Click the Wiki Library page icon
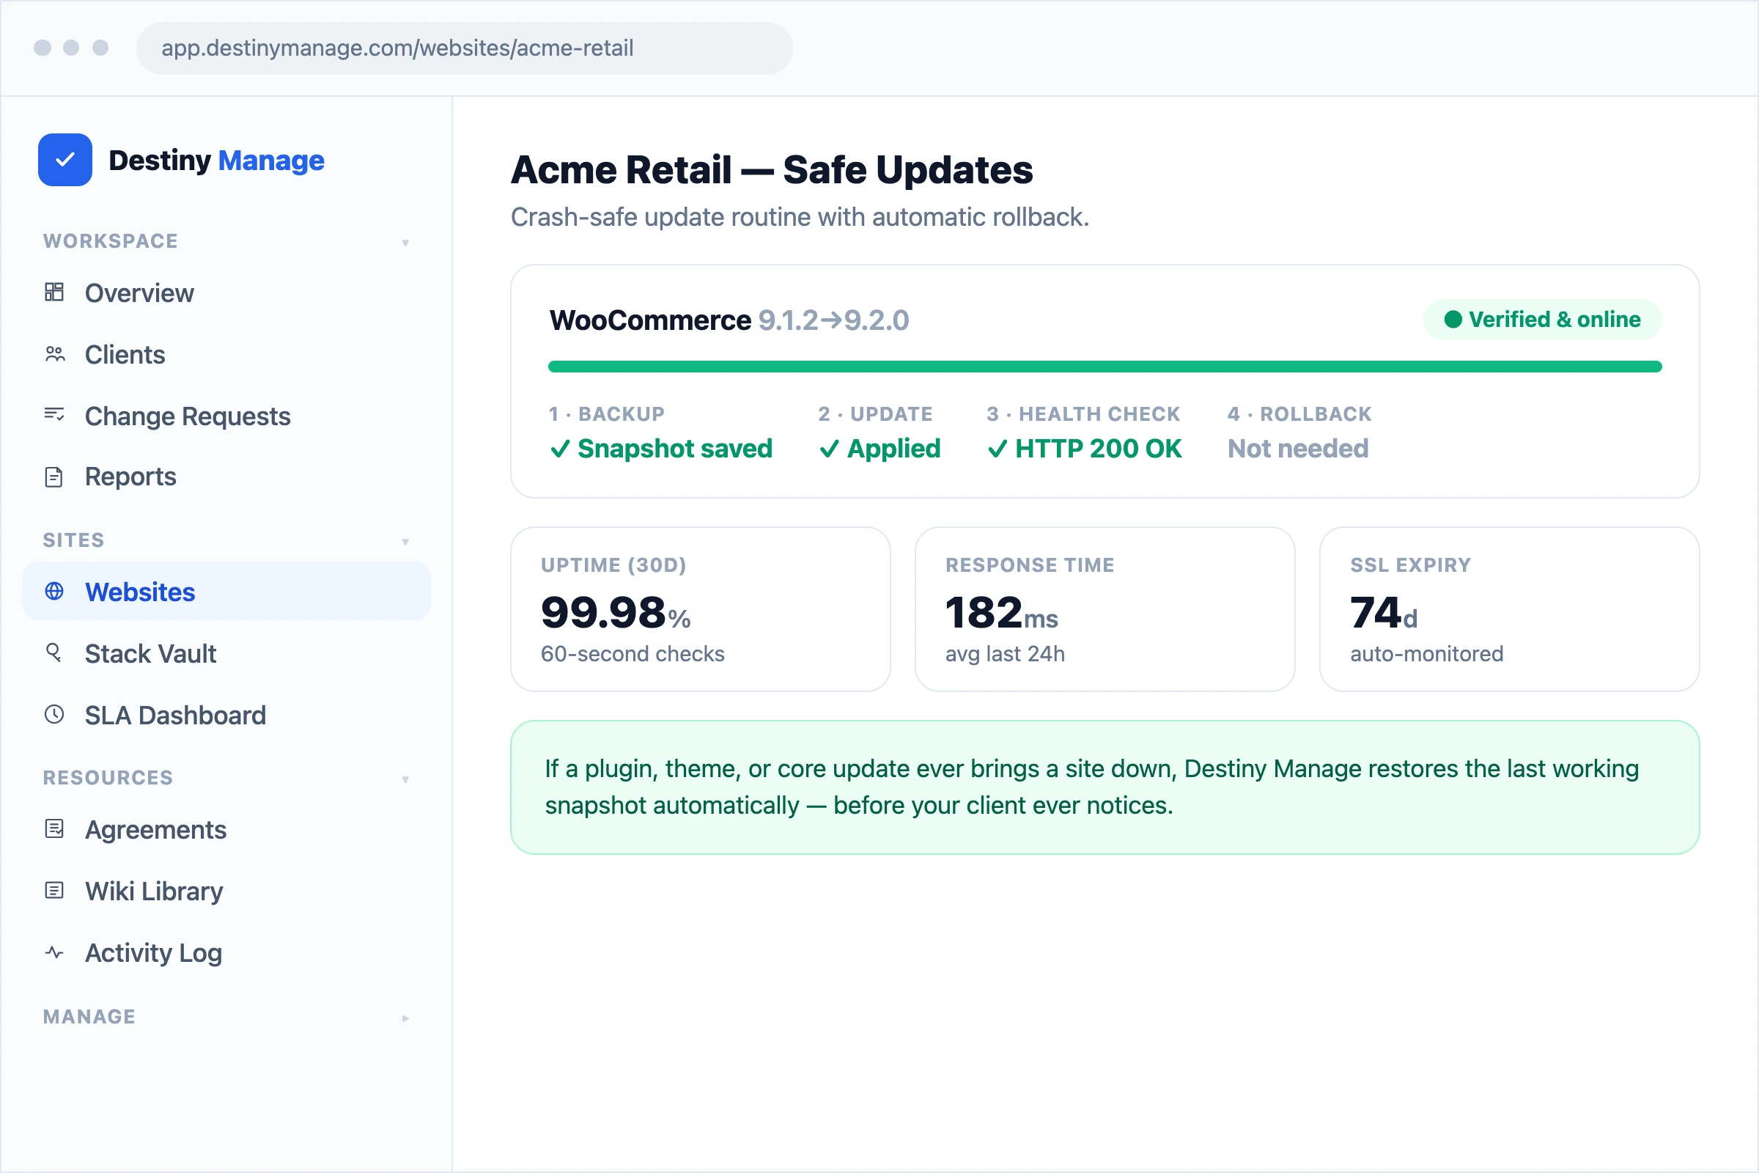This screenshot has width=1759, height=1173. [x=54, y=890]
